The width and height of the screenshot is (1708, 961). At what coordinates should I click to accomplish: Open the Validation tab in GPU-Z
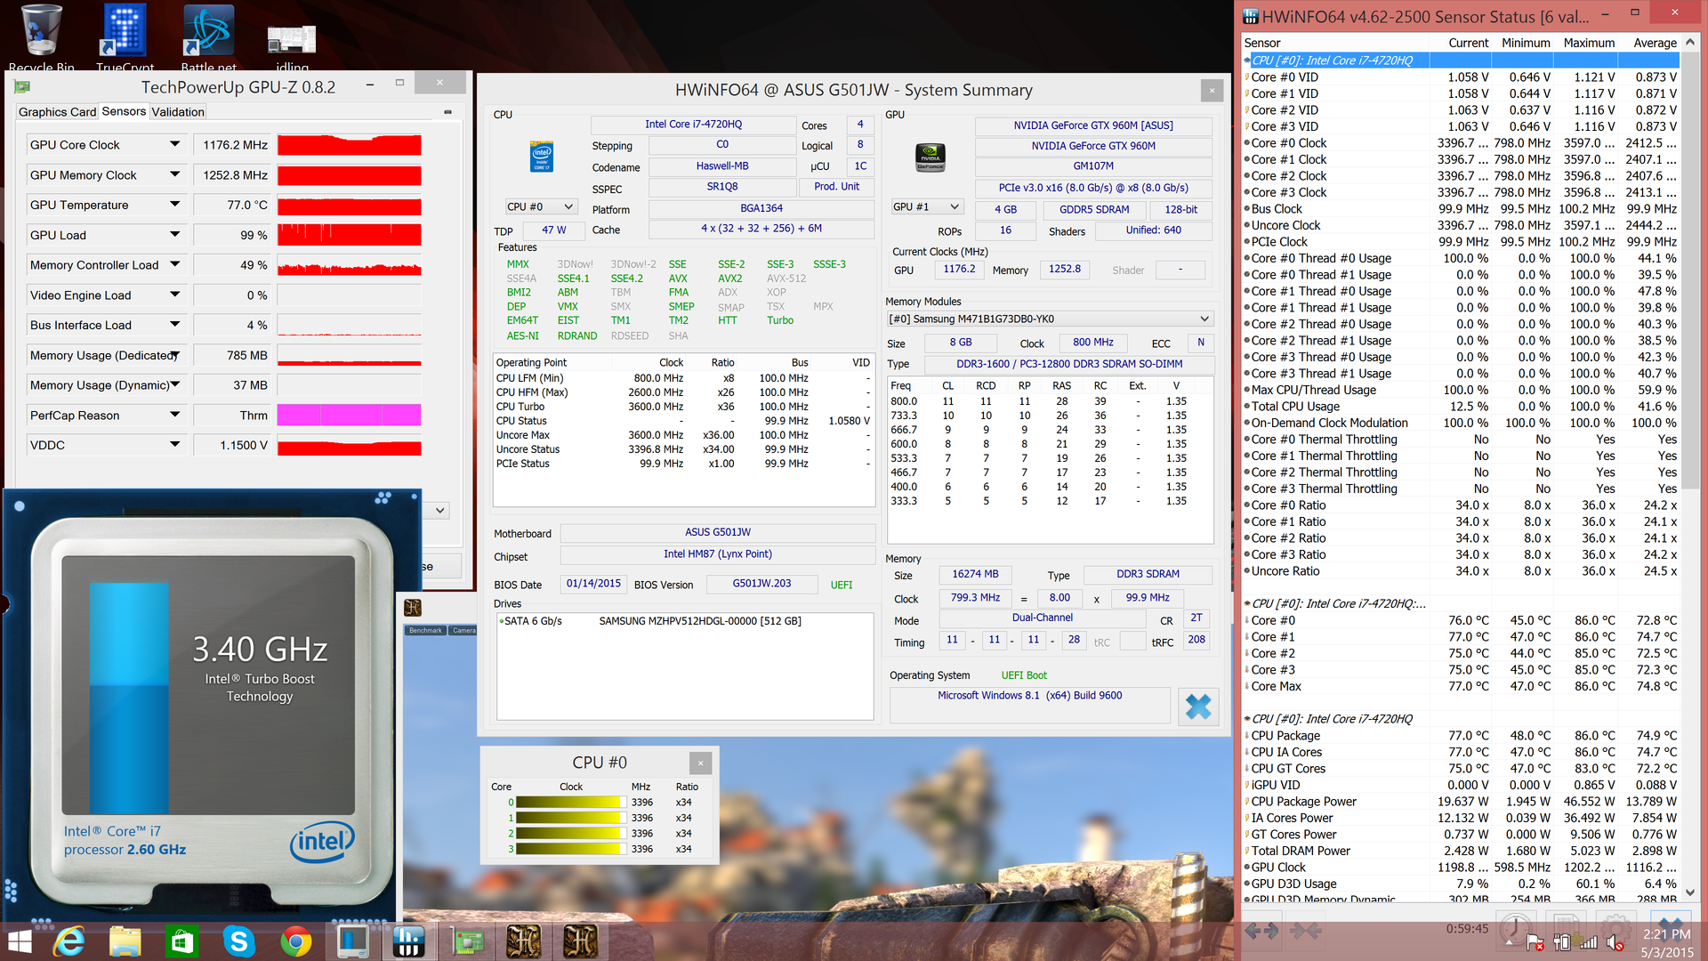coord(178,112)
